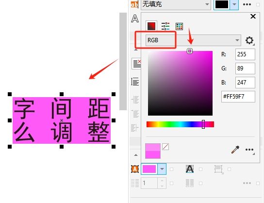Image resolution: width=264 pixels, height=203 pixels.
Task: Click the first line indent icon
Action: pos(135,114)
